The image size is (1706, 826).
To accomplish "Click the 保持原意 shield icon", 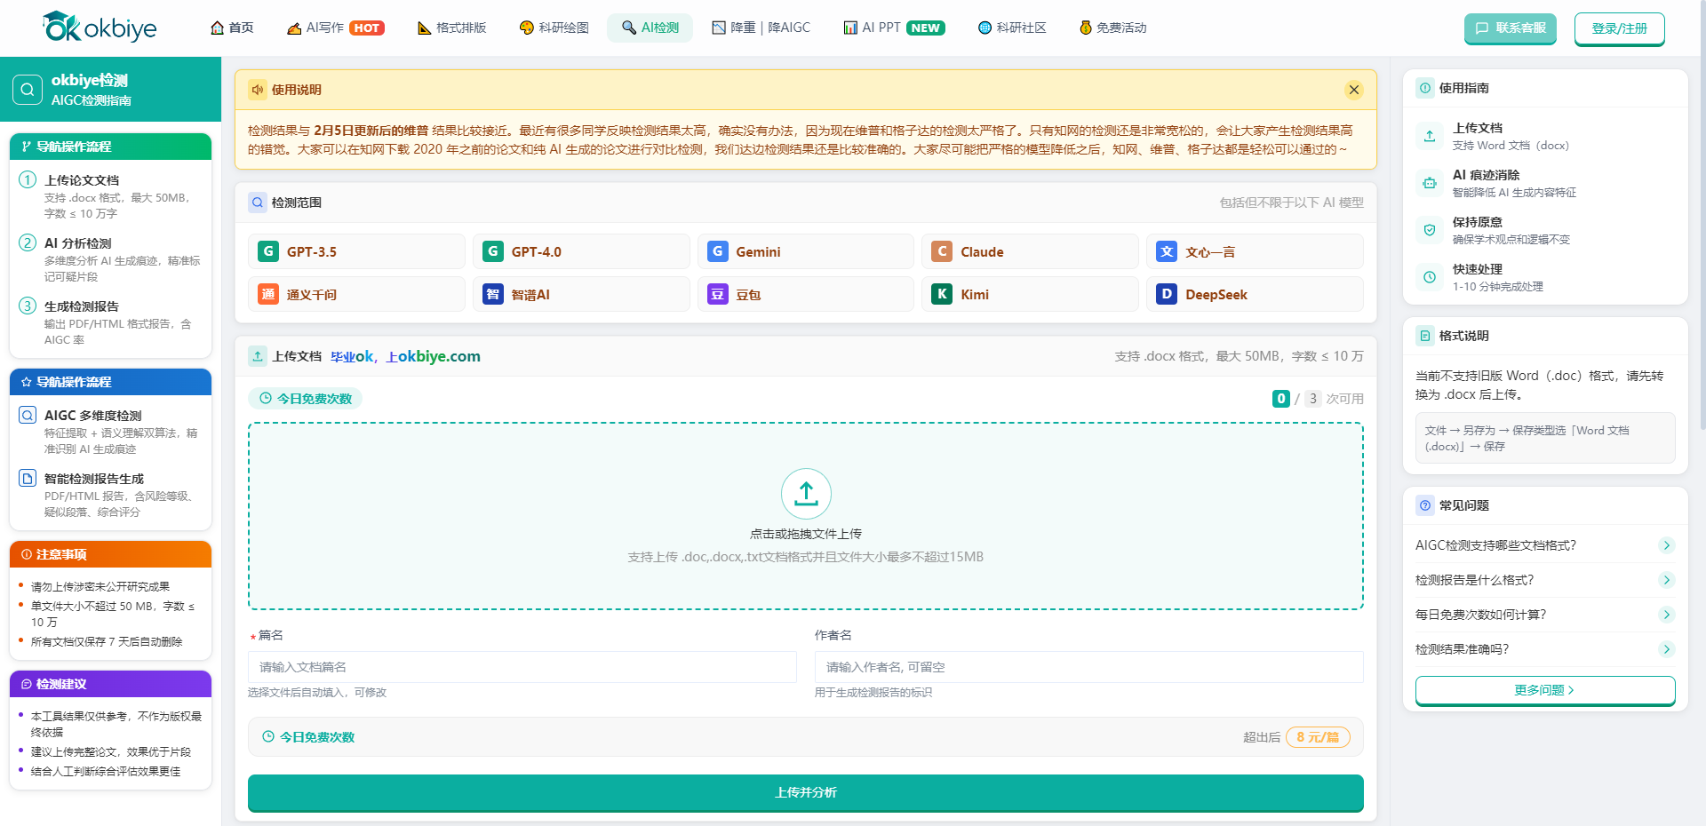I will coord(1430,230).
